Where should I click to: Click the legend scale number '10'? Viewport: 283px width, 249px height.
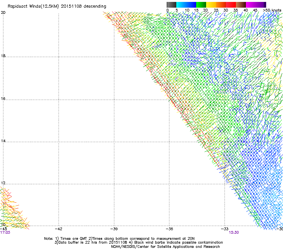click(x=187, y=10)
